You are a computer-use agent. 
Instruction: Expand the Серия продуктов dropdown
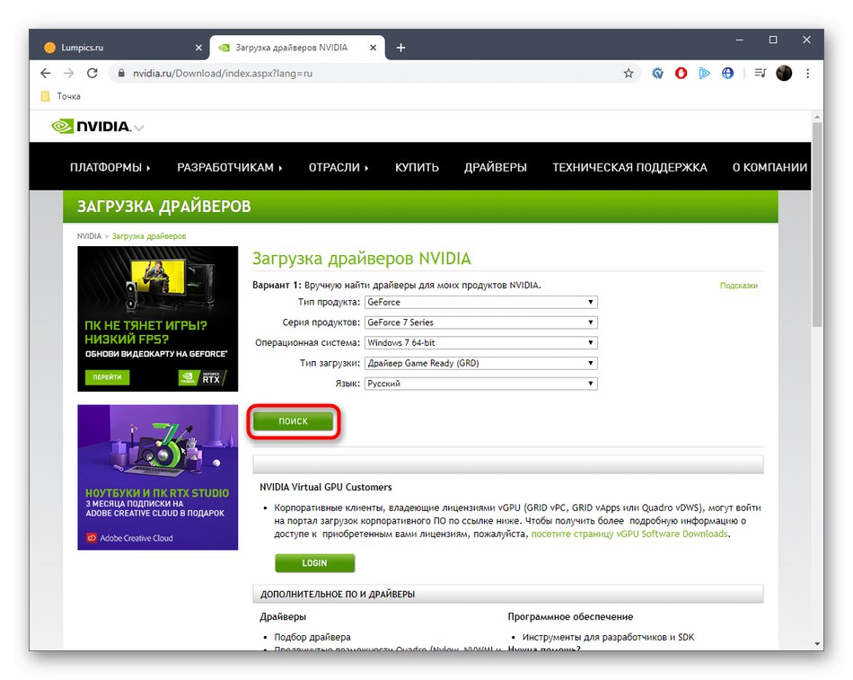(481, 322)
